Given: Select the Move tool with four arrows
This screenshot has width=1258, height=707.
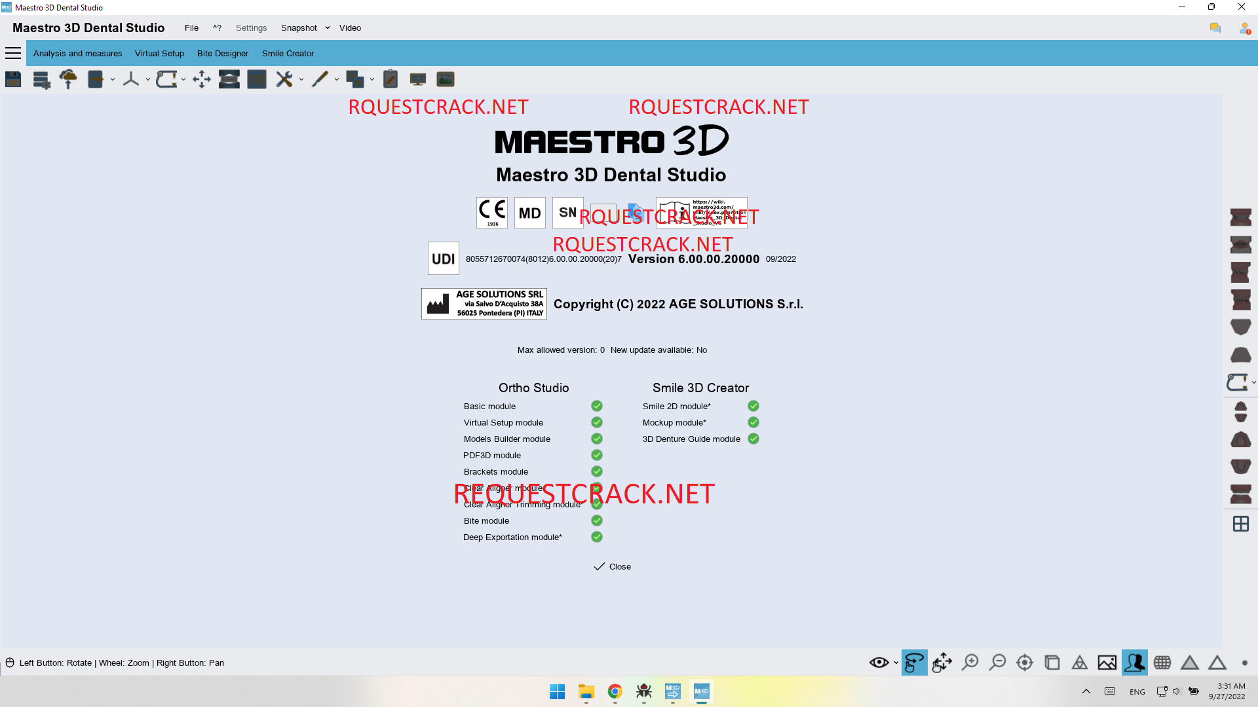Looking at the screenshot, I should (201, 79).
